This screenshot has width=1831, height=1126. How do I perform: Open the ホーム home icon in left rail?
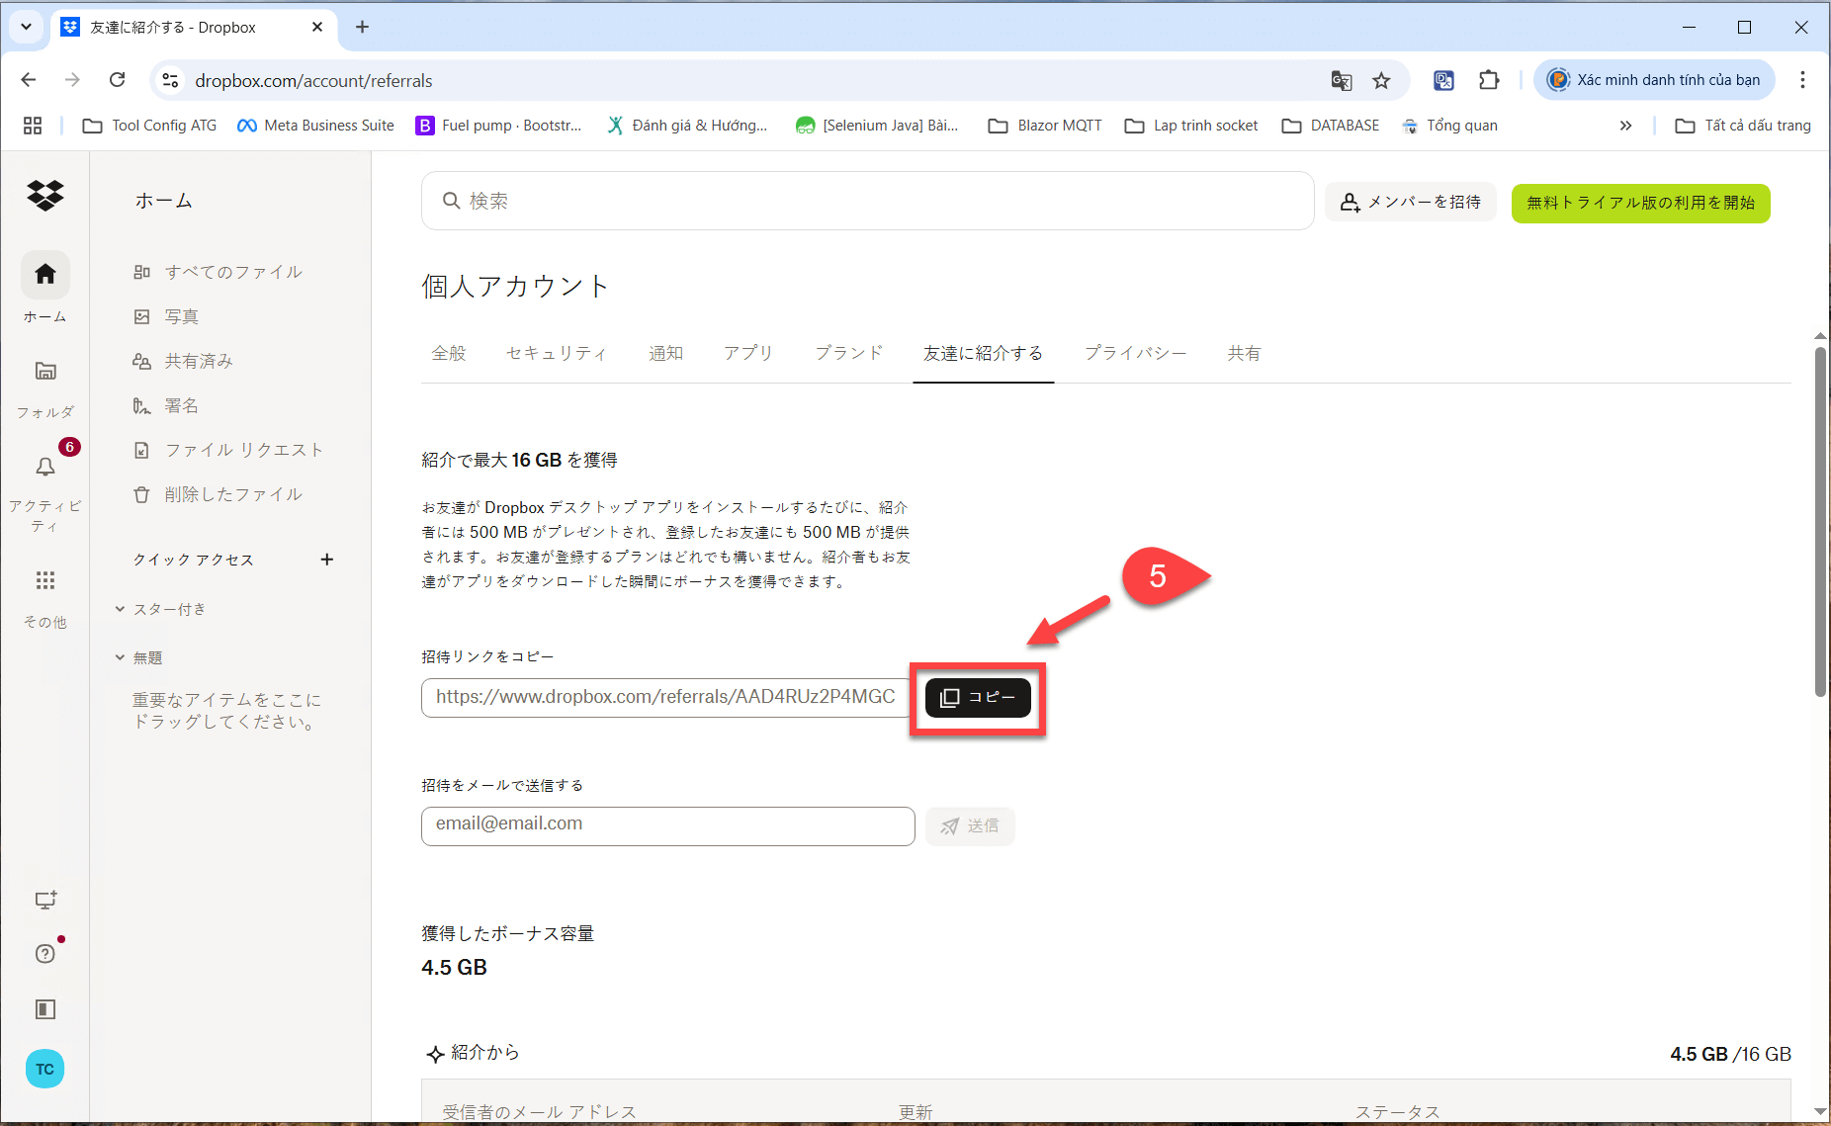point(45,274)
